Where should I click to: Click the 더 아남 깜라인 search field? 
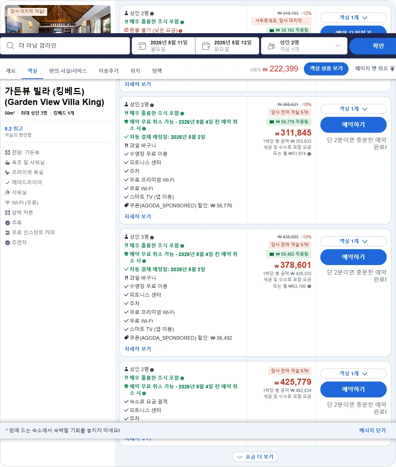(x=65, y=46)
